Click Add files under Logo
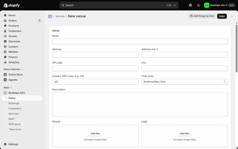The height and width of the screenshot is (149, 238). (184, 134)
